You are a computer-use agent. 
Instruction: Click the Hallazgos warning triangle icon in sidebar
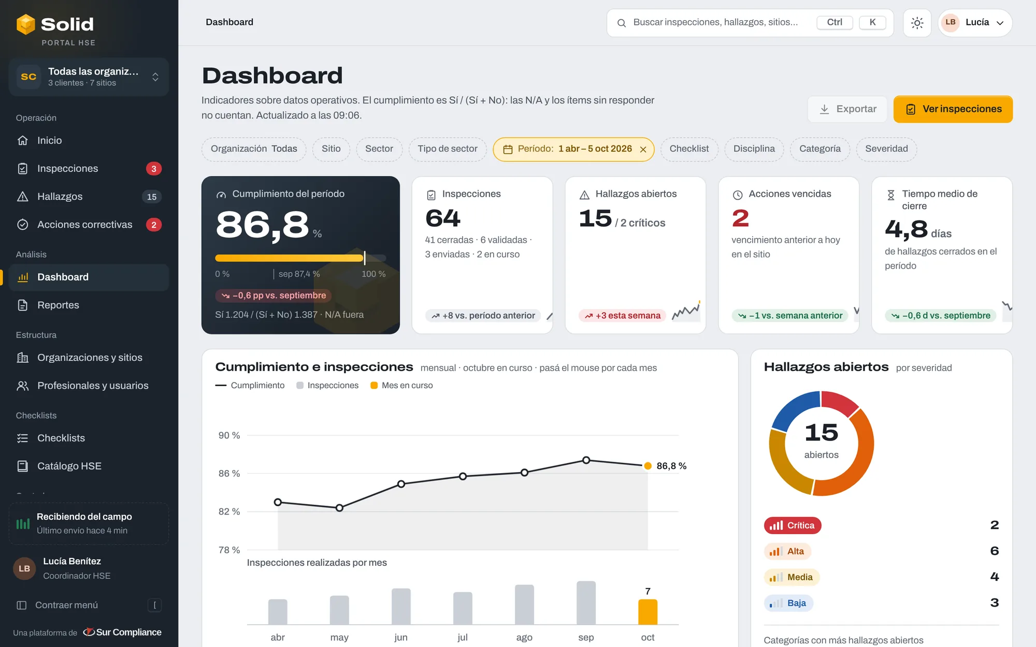tap(23, 197)
